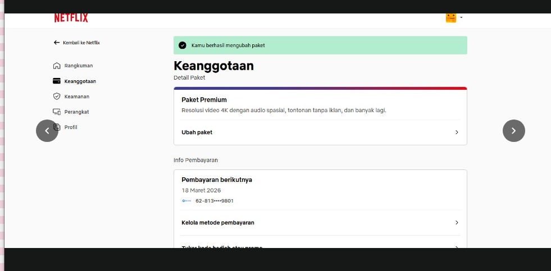Open Ubah paket
This screenshot has height=271, width=551.
[320, 132]
